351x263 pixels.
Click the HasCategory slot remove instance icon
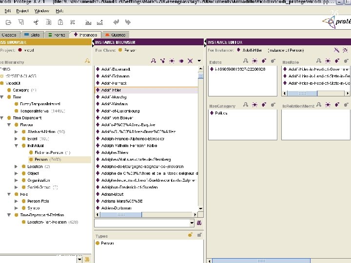point(273,105)
